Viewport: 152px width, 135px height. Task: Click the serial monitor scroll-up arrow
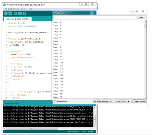click(145, 22)
